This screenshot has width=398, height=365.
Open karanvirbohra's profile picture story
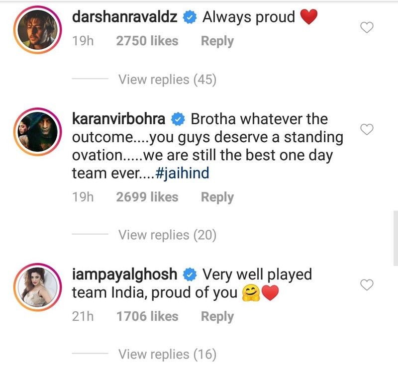pyautogui.click(x=38, y=132)
